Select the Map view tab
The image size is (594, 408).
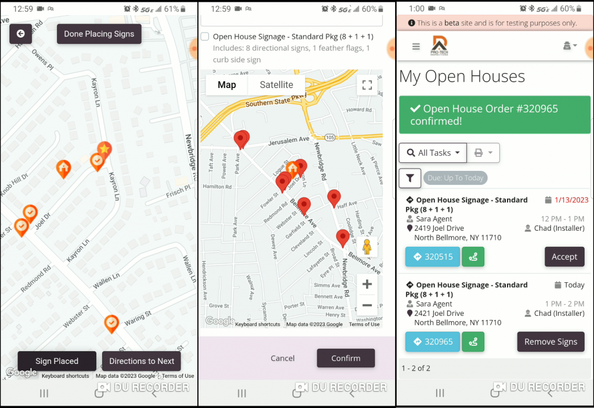tap(226, 85)
